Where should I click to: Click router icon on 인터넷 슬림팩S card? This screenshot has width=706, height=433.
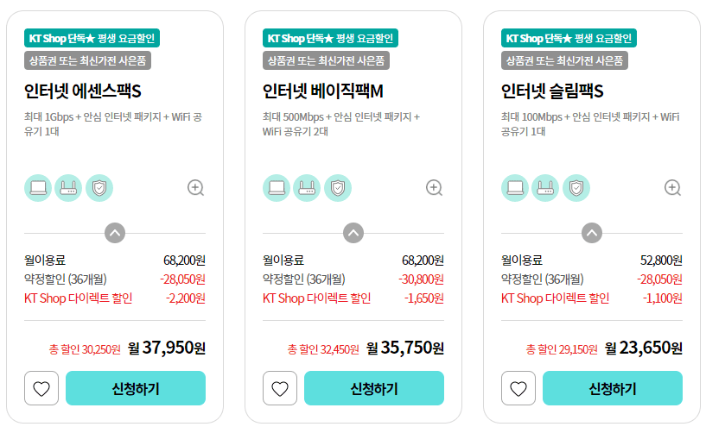coord(545,188)
